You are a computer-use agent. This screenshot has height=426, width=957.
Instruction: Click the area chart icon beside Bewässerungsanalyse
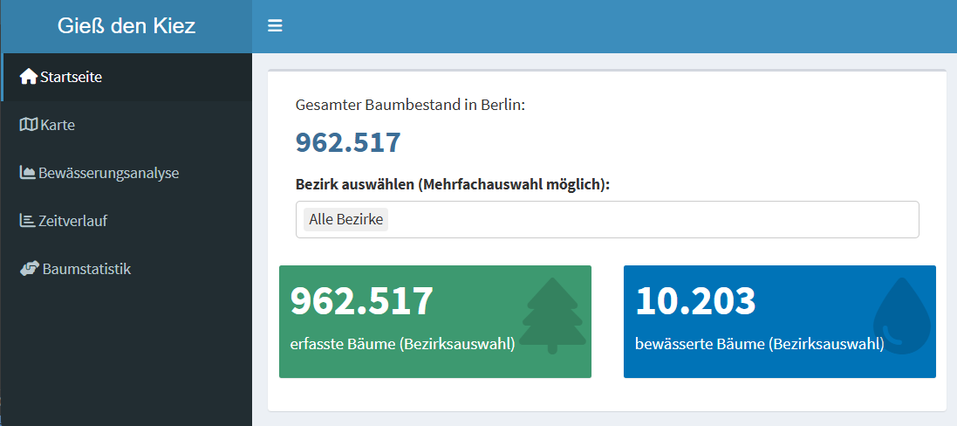coord(27,173)
